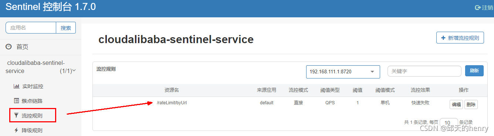Click the list icon for 簇点链路
Screen dimensions: 494x136
click(x=16, y=101)
